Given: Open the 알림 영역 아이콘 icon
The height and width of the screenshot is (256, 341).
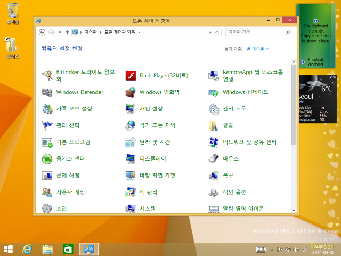Looking at the screenshot, I should 214,209.
